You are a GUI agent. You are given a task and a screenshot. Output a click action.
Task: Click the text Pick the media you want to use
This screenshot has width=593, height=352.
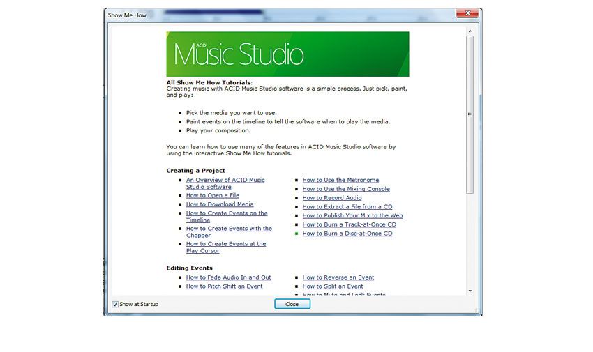tap(232, 113)
